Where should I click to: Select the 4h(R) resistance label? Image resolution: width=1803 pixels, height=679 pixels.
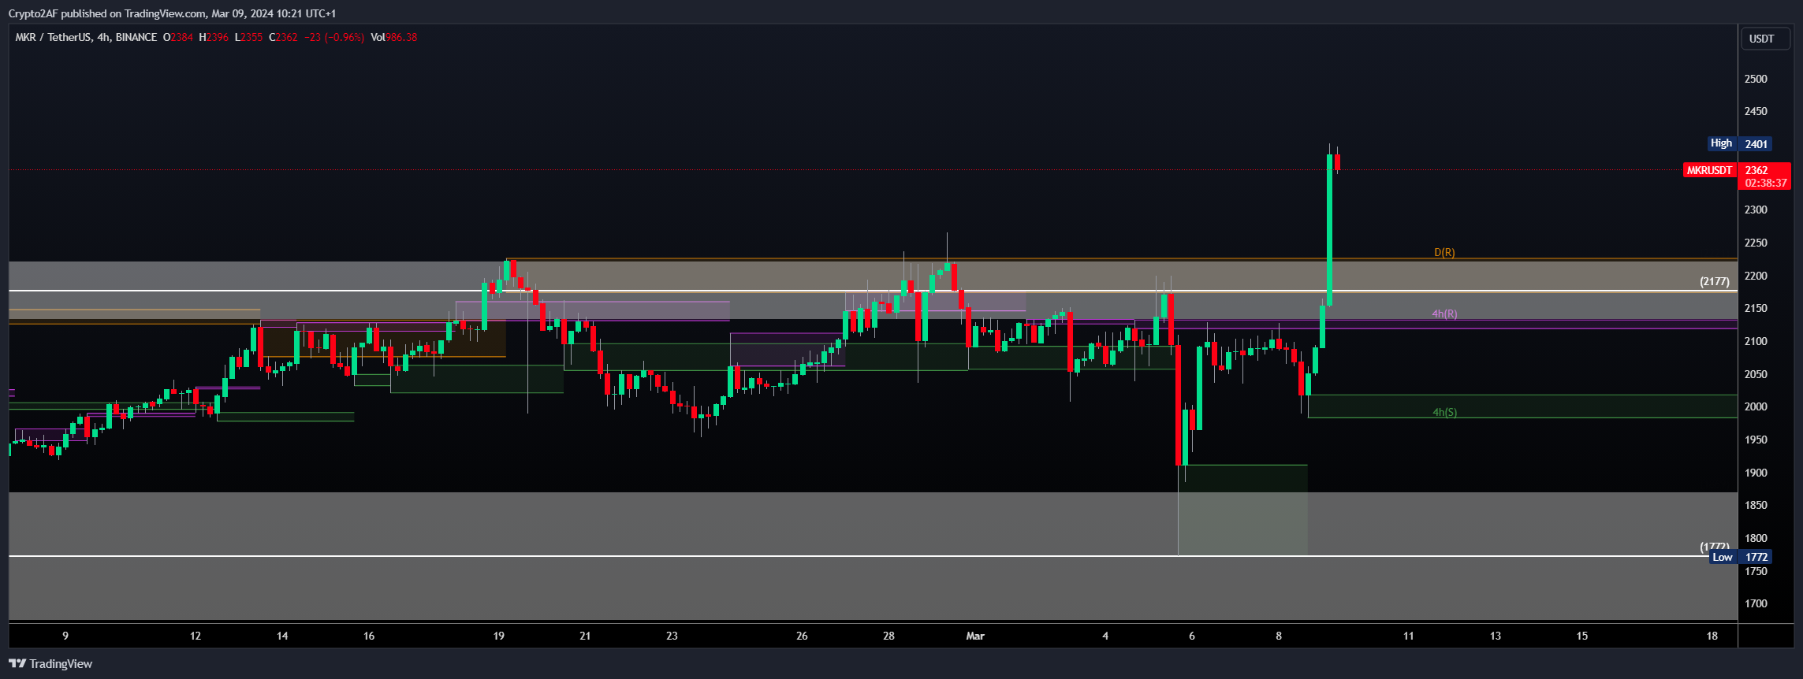pyautogui.click(x=1444, y=314)
